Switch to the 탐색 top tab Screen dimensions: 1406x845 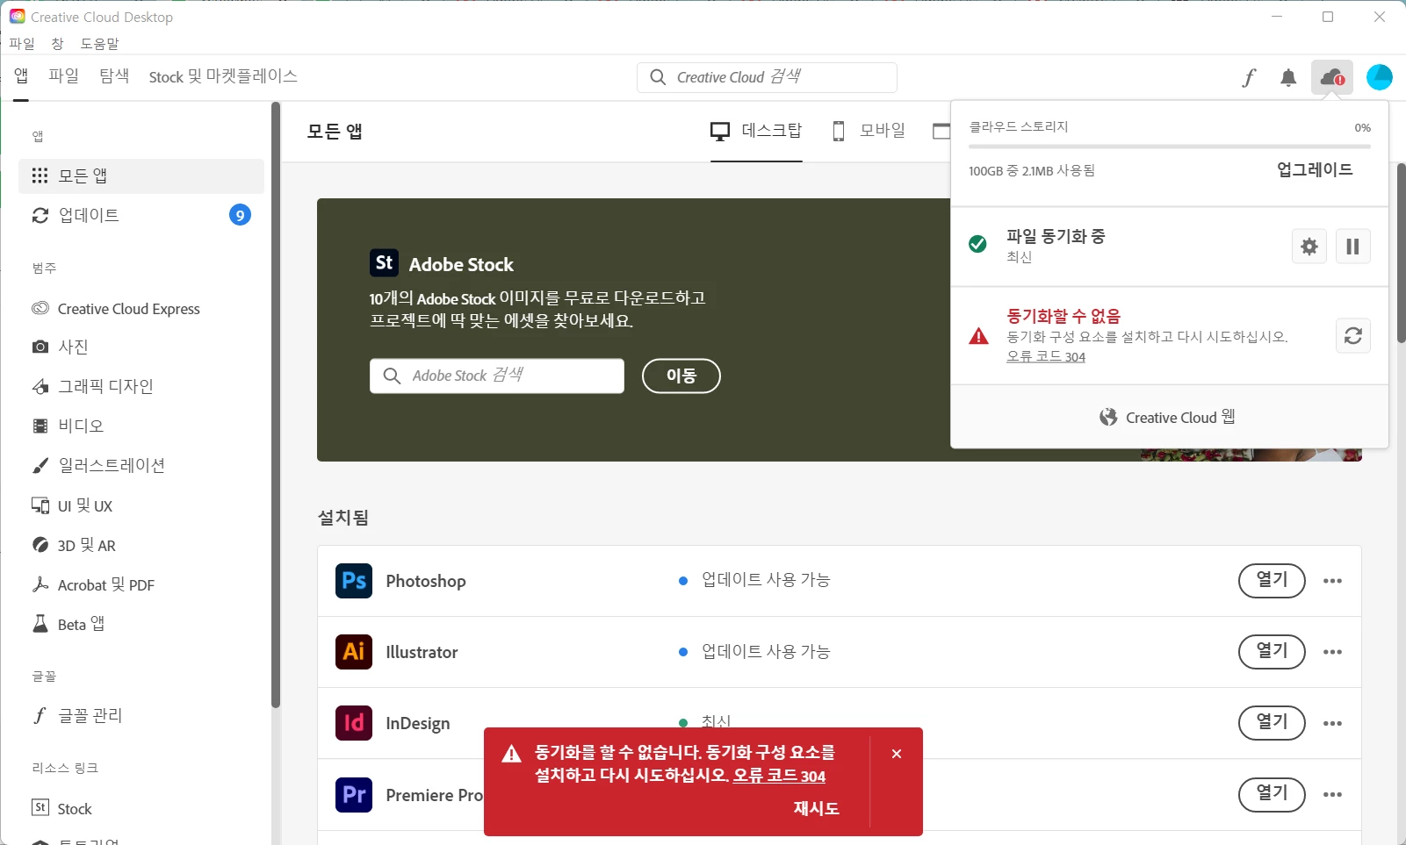(x=114, y=76)
